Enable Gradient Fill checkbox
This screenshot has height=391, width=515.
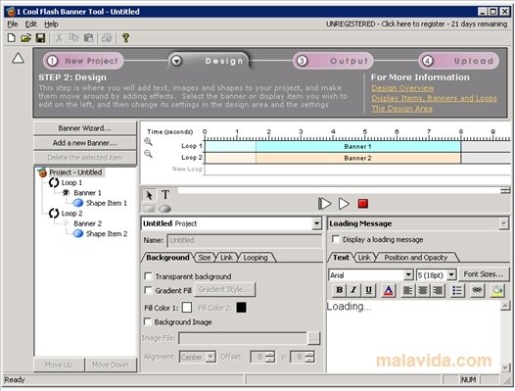point(148,290)
